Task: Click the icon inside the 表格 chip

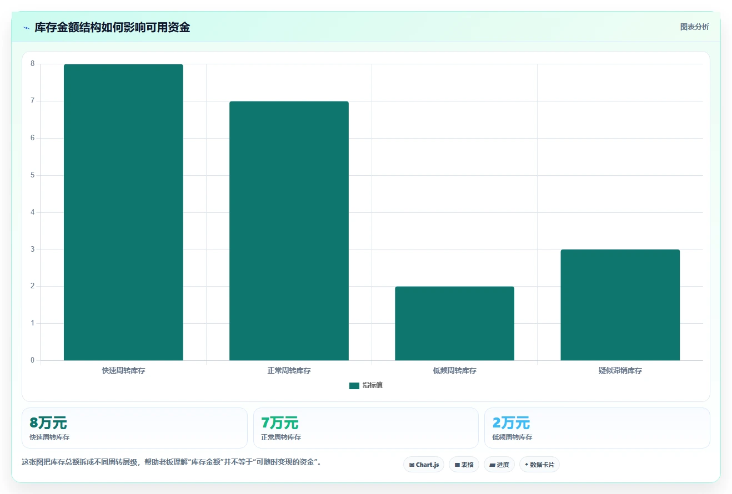Action: [457, 465]
